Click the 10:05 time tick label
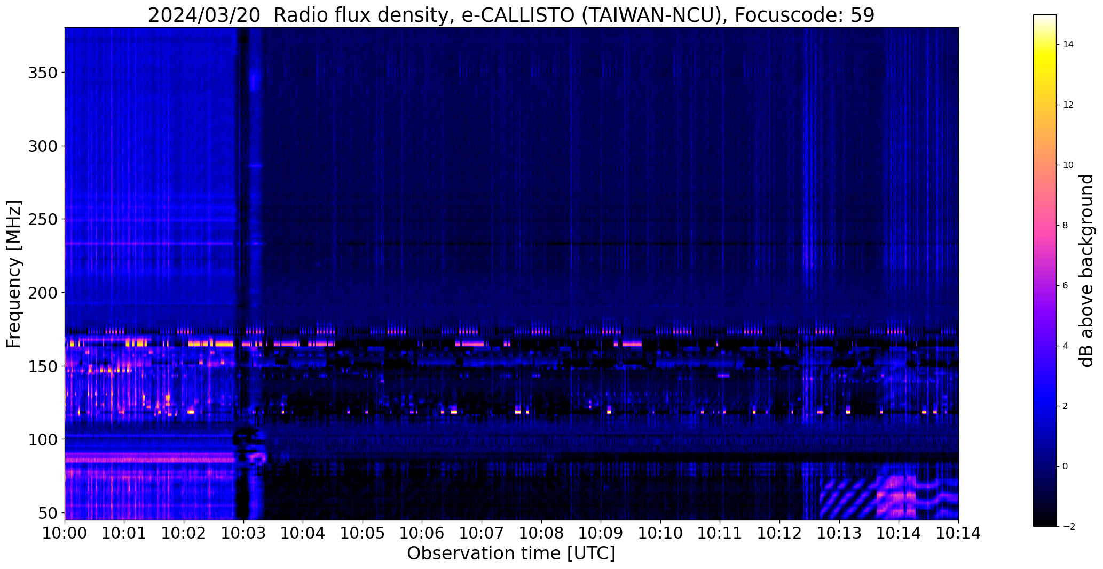This screenshot has height=569, width=1103. coord(363,533)
